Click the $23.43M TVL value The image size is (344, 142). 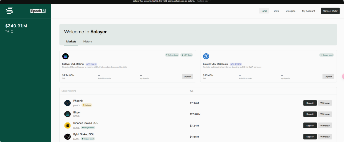coord(208,75)
